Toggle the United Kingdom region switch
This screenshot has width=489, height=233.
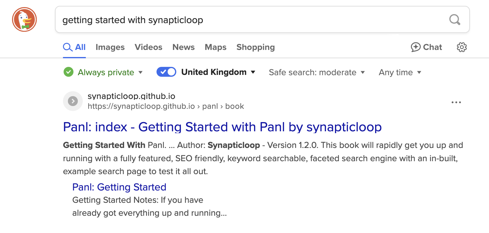pyautogui.click(x=166, y=72)
